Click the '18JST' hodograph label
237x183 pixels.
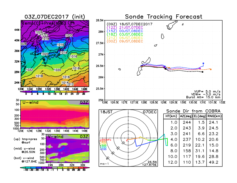pos(106,112)
